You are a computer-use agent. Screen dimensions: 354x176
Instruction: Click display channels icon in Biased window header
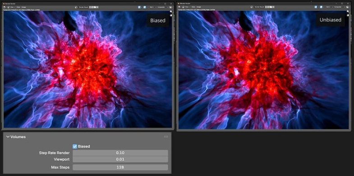[171, 7]
